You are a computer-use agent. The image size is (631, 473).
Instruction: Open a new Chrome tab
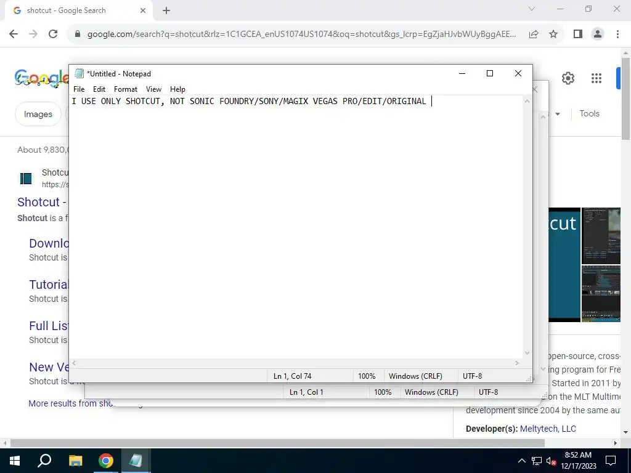[x=166, y=10]
